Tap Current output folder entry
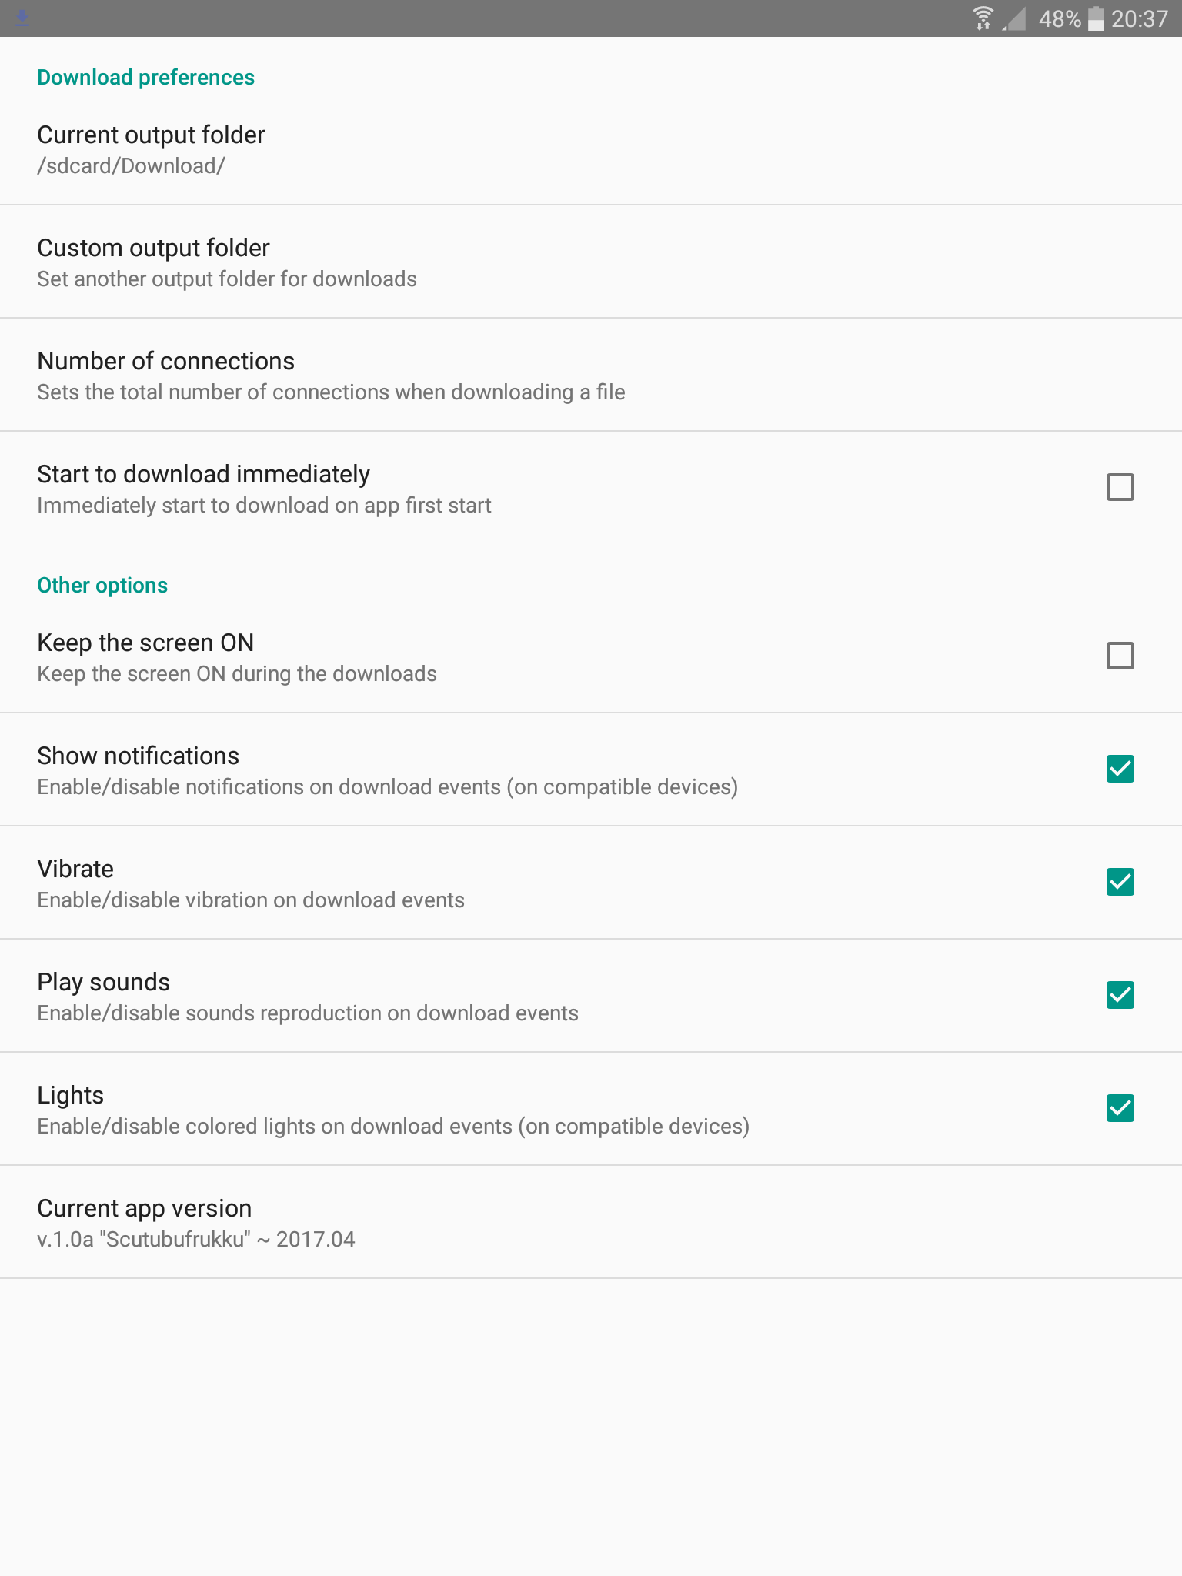Viewport: 1182px width, 1576px height. 151,135
